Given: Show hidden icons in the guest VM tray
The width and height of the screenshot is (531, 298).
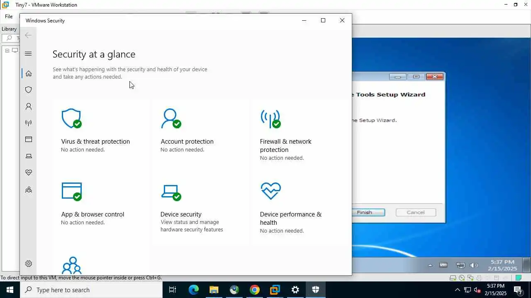Looking at the screenshot, I should 430,265.
